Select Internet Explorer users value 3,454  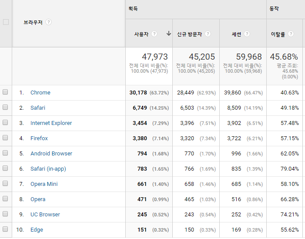pos(140,123)
